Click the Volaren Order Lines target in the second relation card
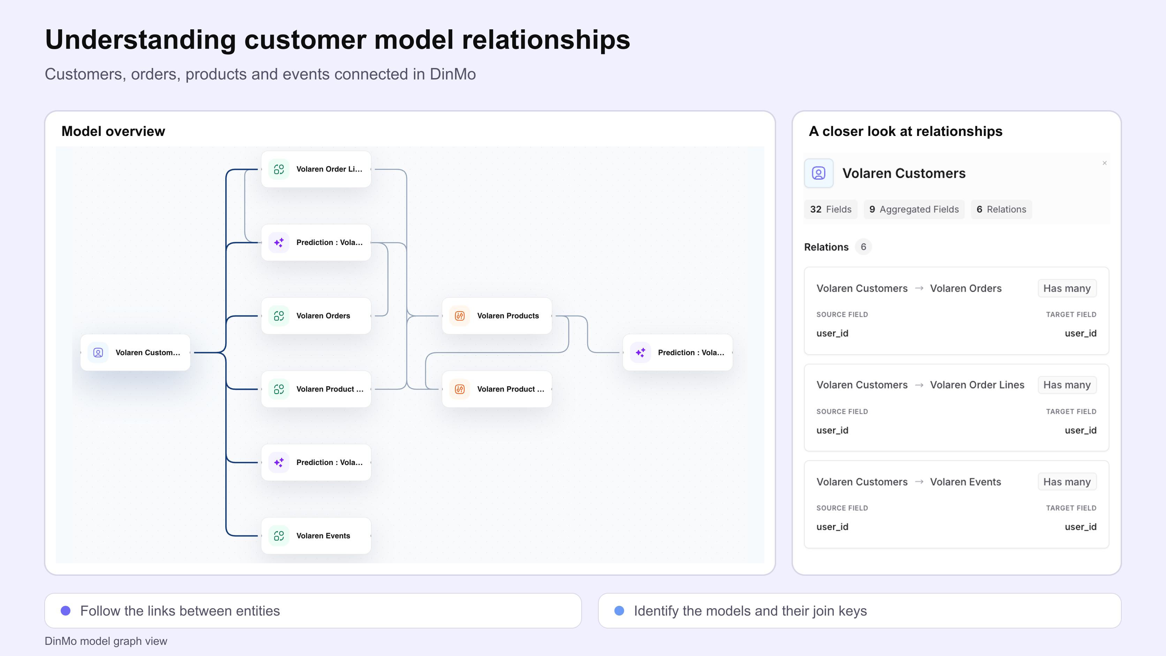1166x656 pixels. (x=977, y=385)
